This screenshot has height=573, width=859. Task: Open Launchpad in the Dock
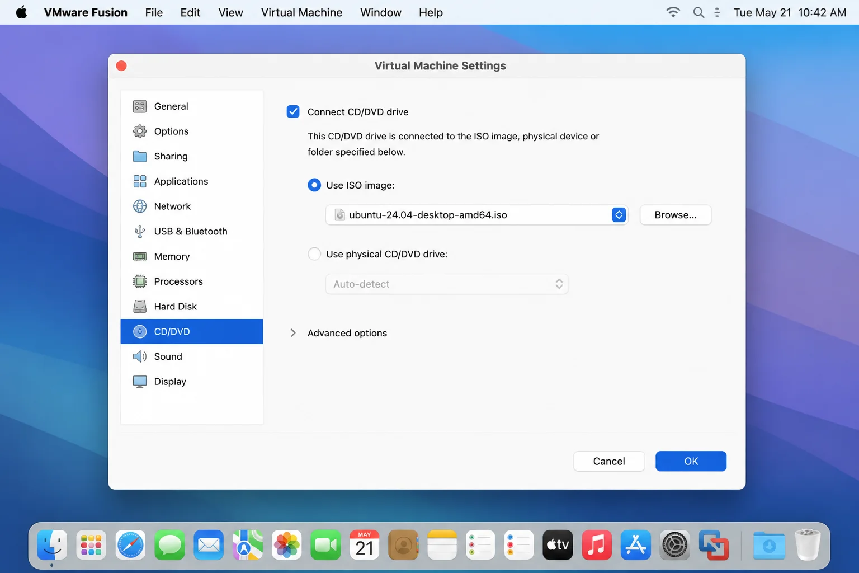[x=91, y=545]
